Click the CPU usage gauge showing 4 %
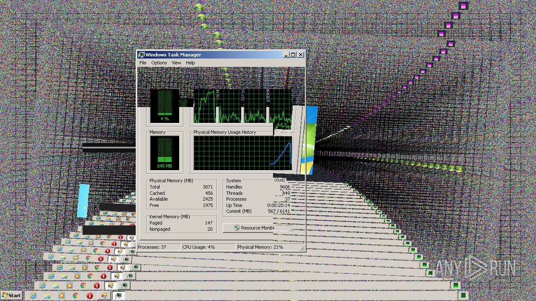Screen dimensions: 536x301 tap(165, 106)
